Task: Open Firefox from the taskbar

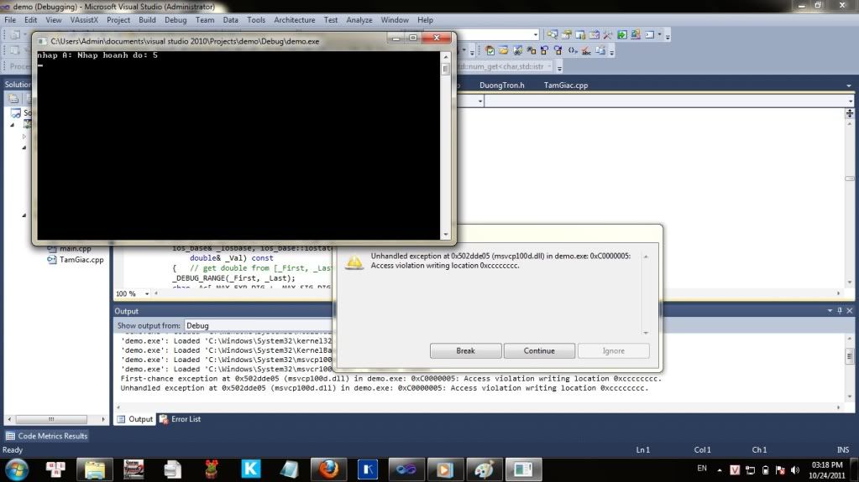Action: coord(328,469)
